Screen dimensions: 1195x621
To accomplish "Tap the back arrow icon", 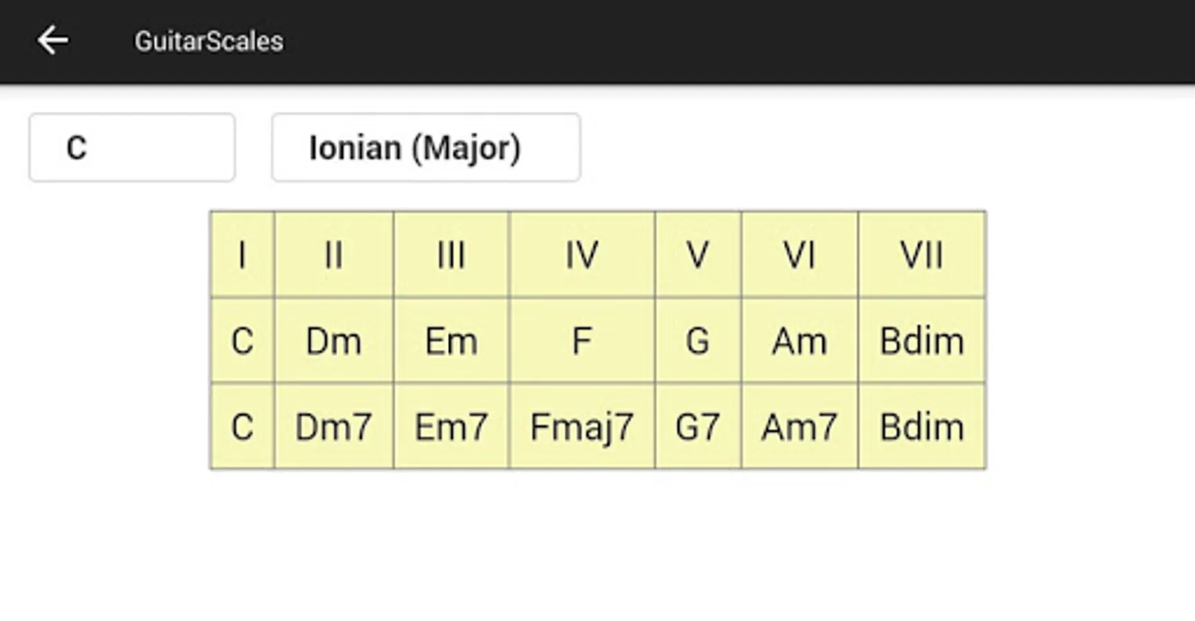I will 52,41.
